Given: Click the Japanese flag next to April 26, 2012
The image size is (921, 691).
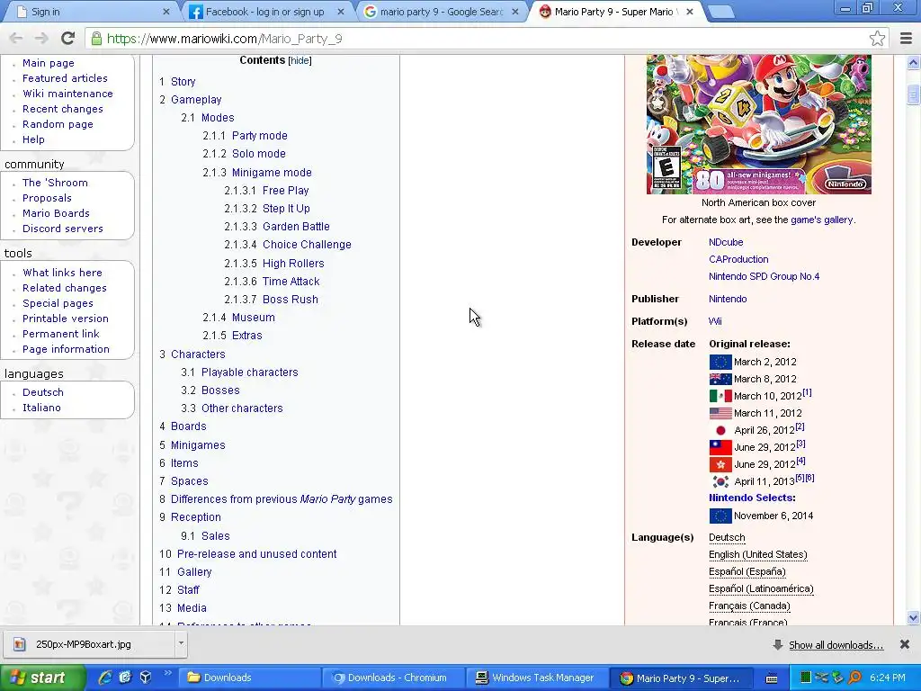Looking at the screenshot, I should (720, 430).
